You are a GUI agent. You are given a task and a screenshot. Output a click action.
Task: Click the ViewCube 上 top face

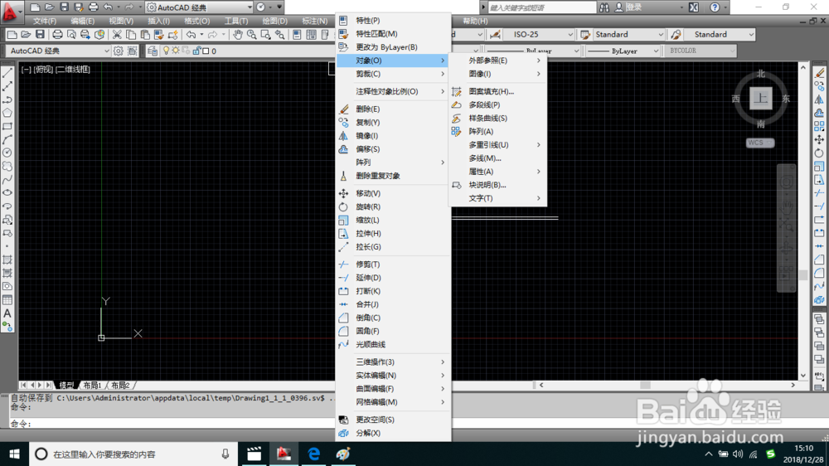pos(760,99)
